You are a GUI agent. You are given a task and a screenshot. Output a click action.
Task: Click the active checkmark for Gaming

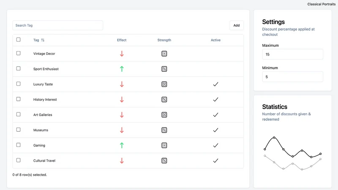215,145
